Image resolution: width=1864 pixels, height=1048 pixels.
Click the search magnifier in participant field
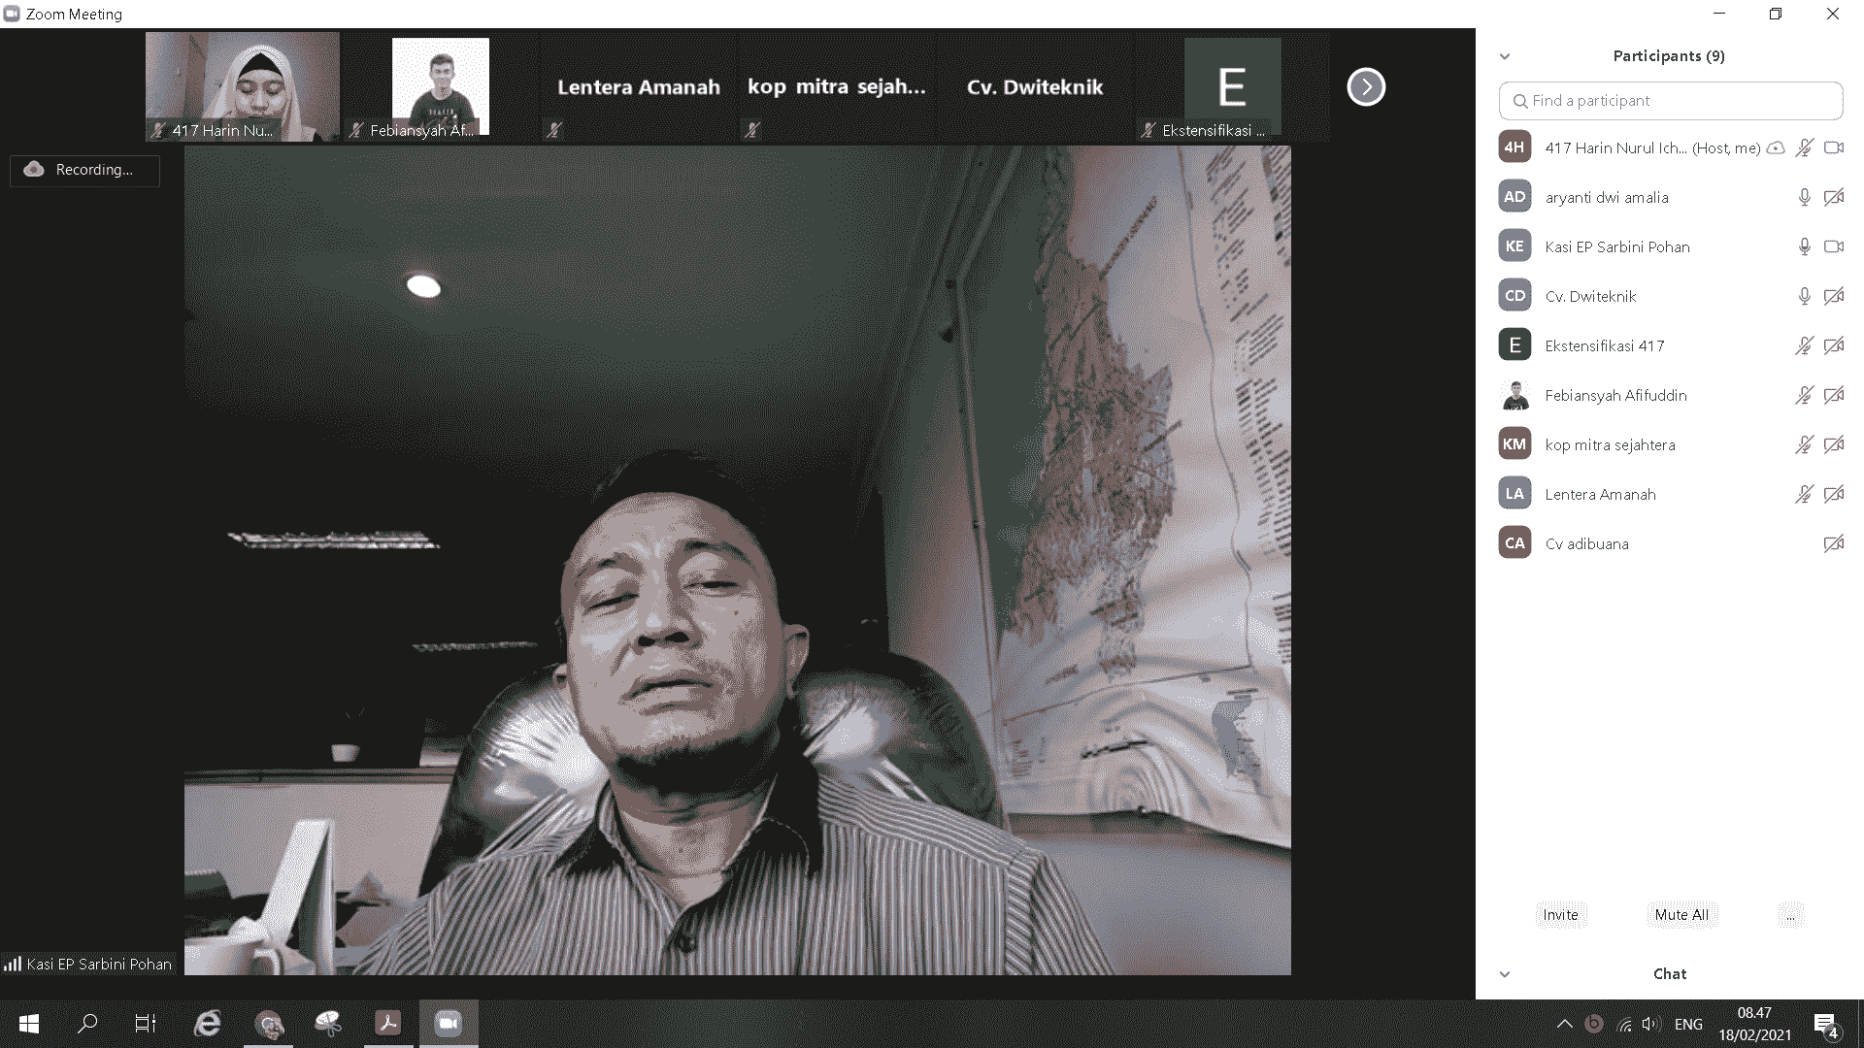1520,101
